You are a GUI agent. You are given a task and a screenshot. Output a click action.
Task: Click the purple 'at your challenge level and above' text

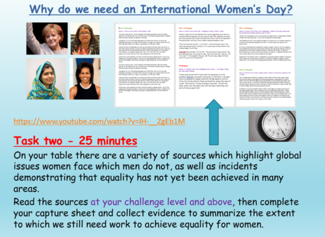(x=161, y=202)
